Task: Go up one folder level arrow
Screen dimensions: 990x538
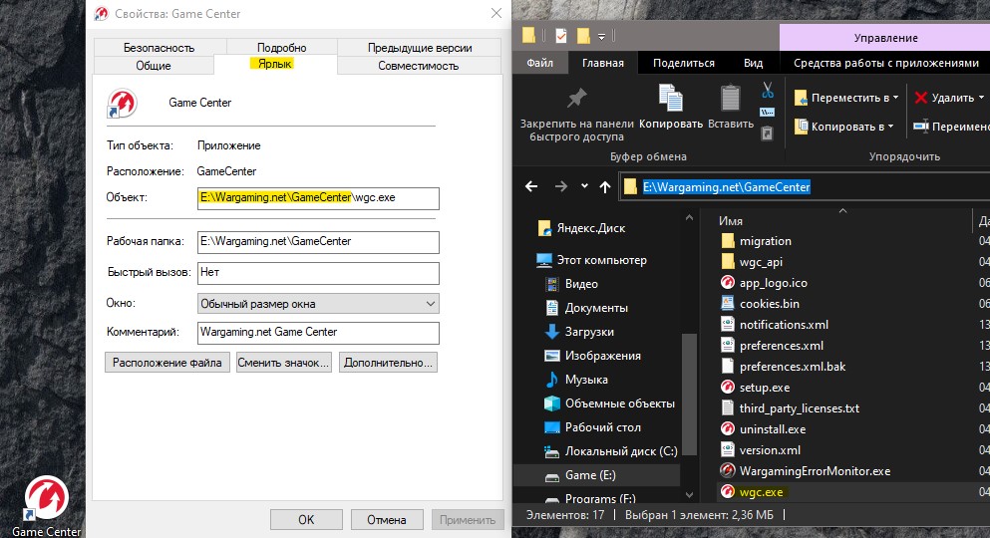Action: pyautogui.click(x=605, y=186)
